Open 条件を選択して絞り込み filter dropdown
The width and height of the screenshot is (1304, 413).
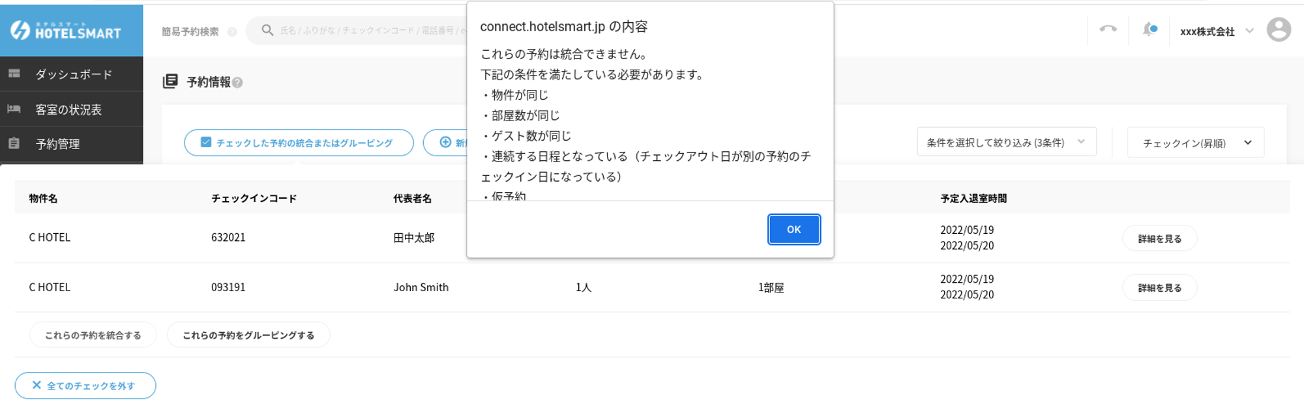1006,143
